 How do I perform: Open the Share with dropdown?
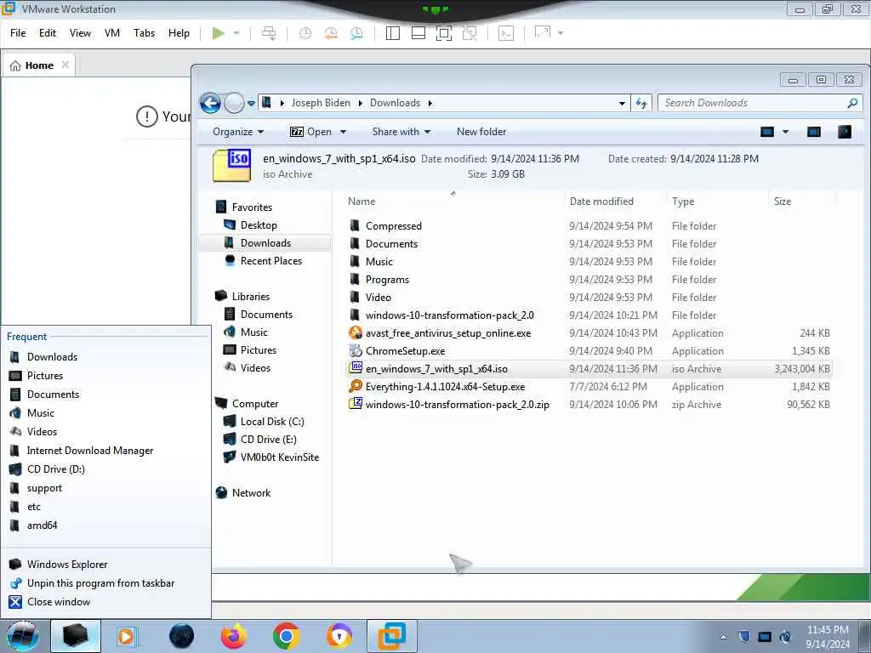(x=401, y=132)
